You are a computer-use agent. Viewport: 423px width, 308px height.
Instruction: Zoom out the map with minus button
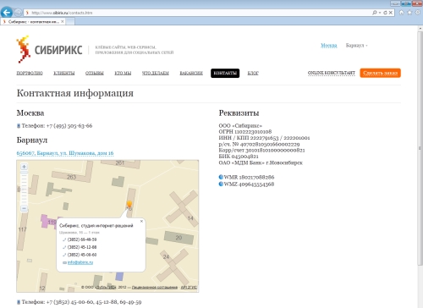click(x=24, y=208)
